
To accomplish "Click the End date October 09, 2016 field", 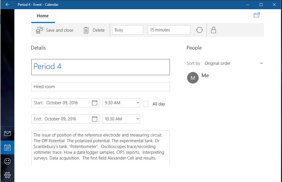I will [65, 119].
